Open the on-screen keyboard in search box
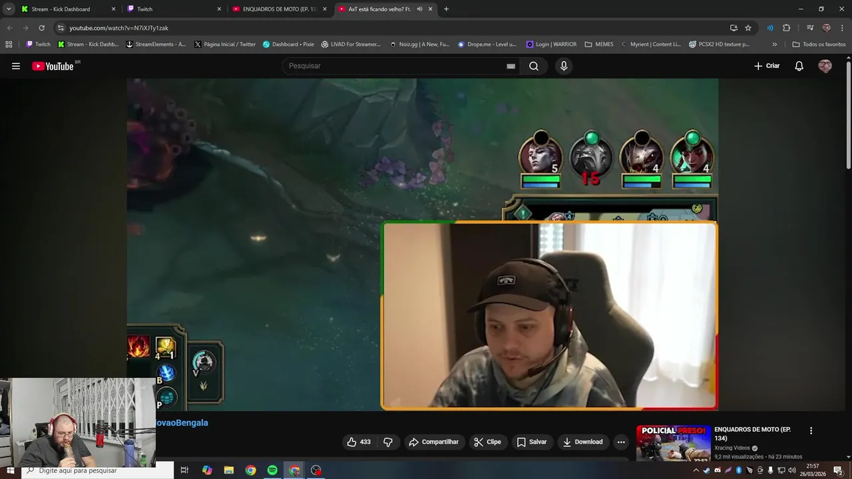The width and height of the screenshot is (852, 479). coord(511,66)
